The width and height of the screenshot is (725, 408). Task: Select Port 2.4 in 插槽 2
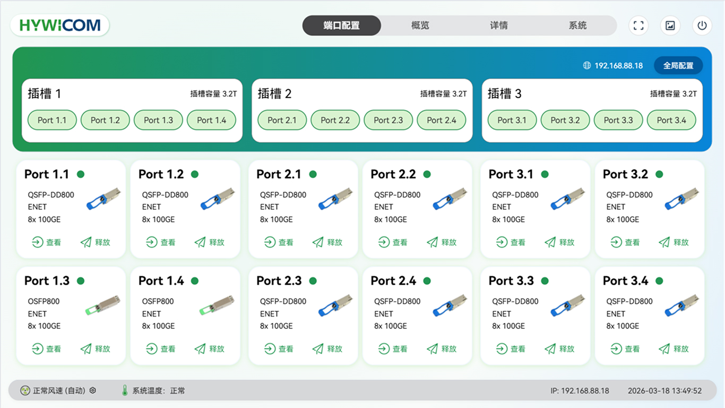442,120
